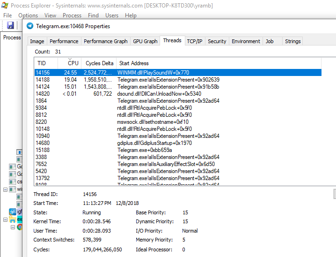
Task: Select thread 14124 row
Action: [178, 87]
